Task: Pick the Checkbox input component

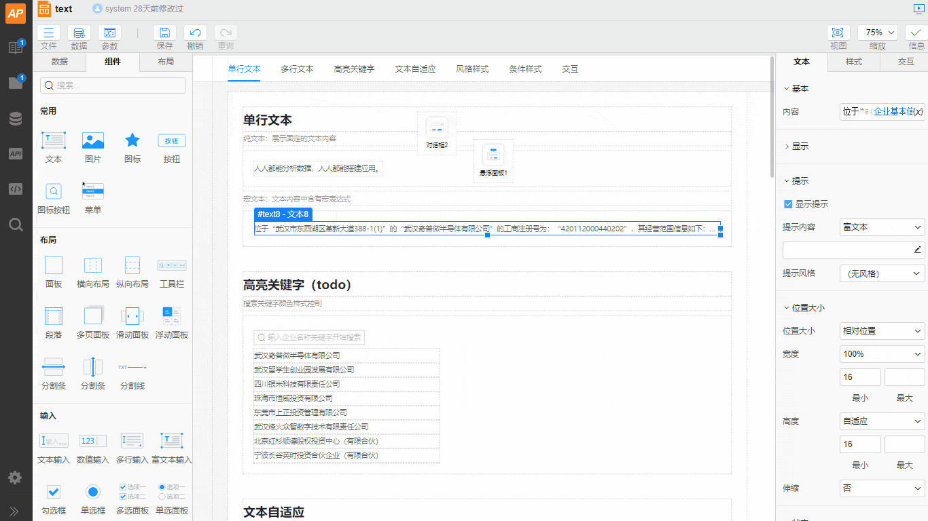Action: (x=54, y=492)
